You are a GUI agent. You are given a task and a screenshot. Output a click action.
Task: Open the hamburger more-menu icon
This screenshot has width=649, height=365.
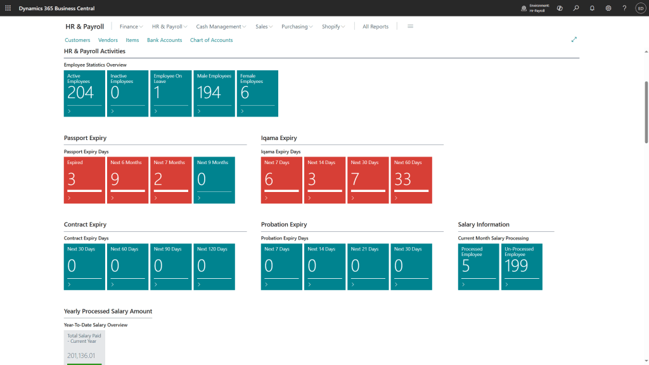click(x=410, y=27)
